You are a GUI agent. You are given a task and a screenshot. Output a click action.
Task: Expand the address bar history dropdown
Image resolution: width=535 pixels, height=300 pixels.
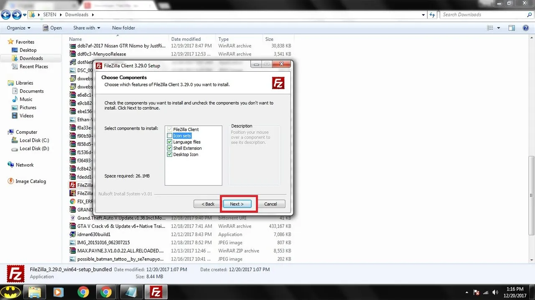click(424, 15)
